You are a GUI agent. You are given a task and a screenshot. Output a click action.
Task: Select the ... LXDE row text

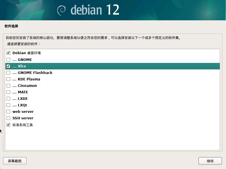pos(20,98)
